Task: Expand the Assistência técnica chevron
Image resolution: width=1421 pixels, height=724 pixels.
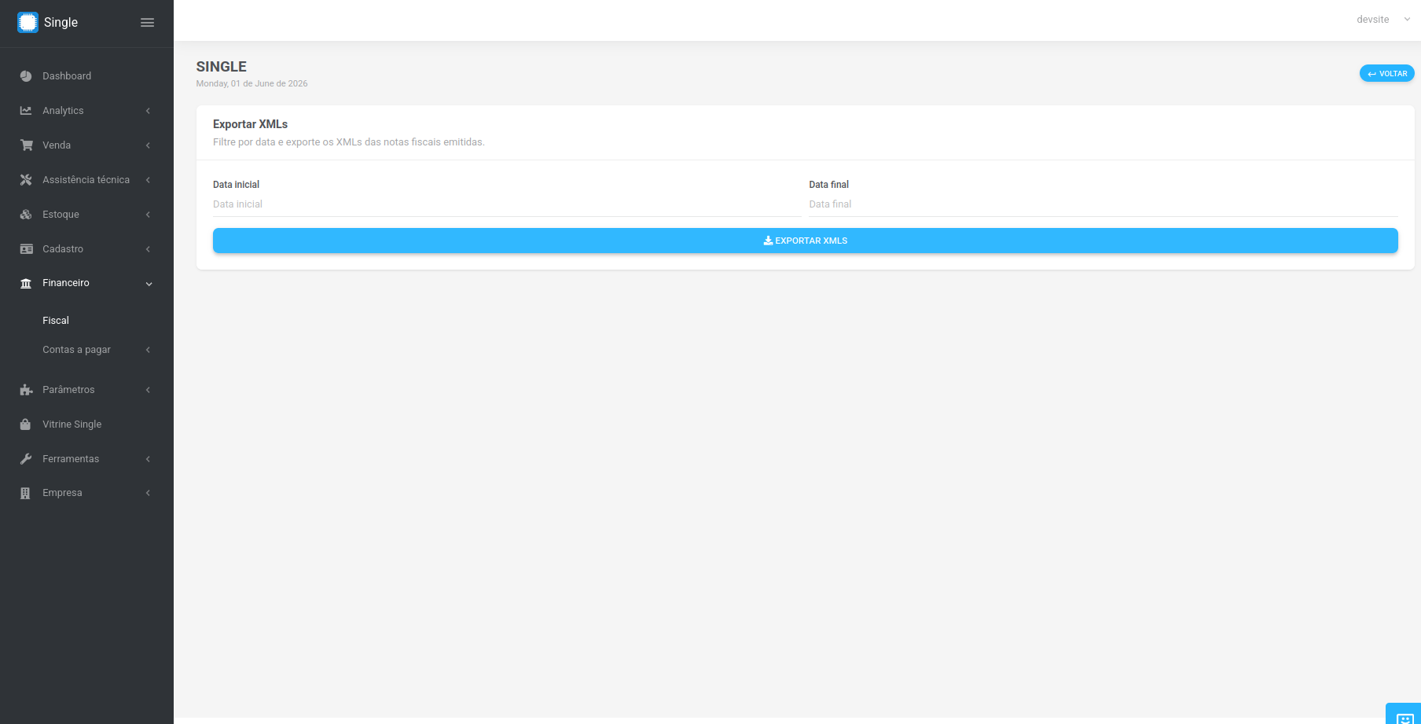Action: pos(148,180)
